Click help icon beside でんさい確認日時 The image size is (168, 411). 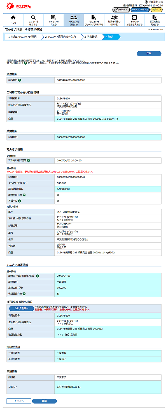(28, 160)
